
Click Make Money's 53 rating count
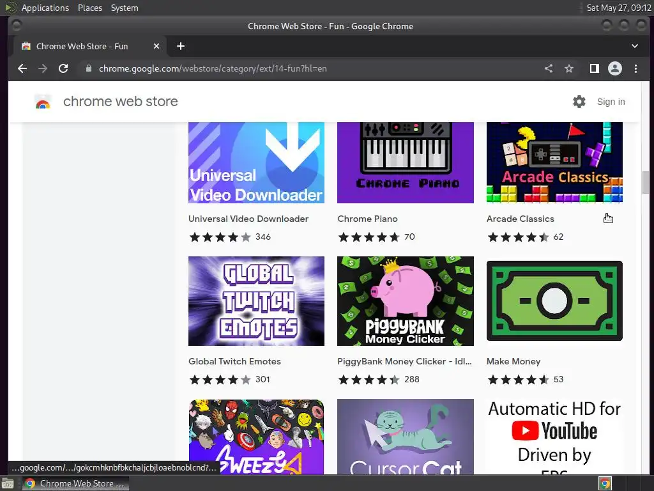pos(558,379)
